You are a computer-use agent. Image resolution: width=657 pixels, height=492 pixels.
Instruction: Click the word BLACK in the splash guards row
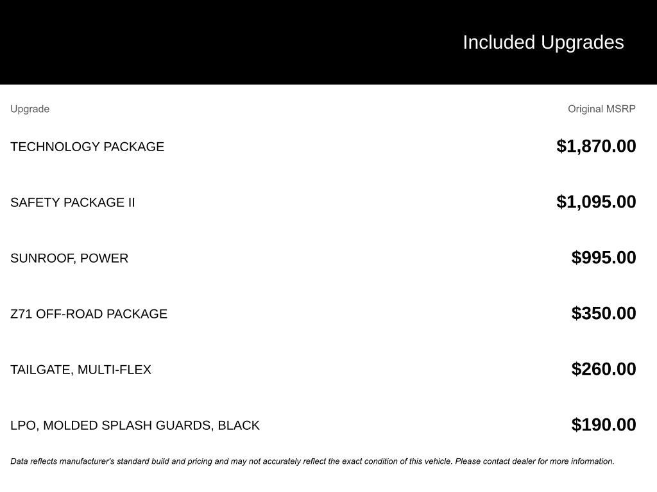point(239,425)
